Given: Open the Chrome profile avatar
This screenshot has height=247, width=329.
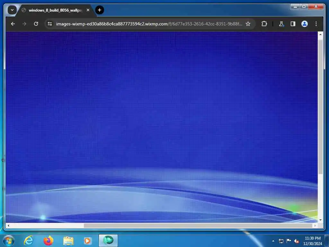Looking at the screenshot, I should coord(305,24).
